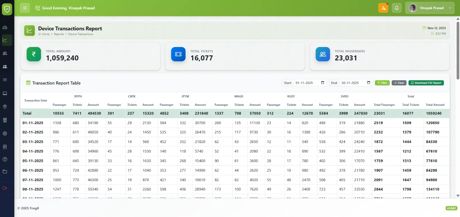Click the MAGR column group header

[x=239, y=96]
